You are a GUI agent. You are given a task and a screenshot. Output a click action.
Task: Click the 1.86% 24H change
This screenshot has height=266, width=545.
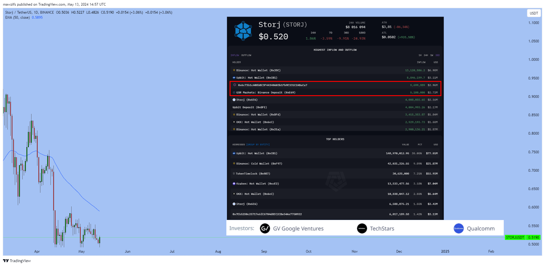(x=311, y=39)
